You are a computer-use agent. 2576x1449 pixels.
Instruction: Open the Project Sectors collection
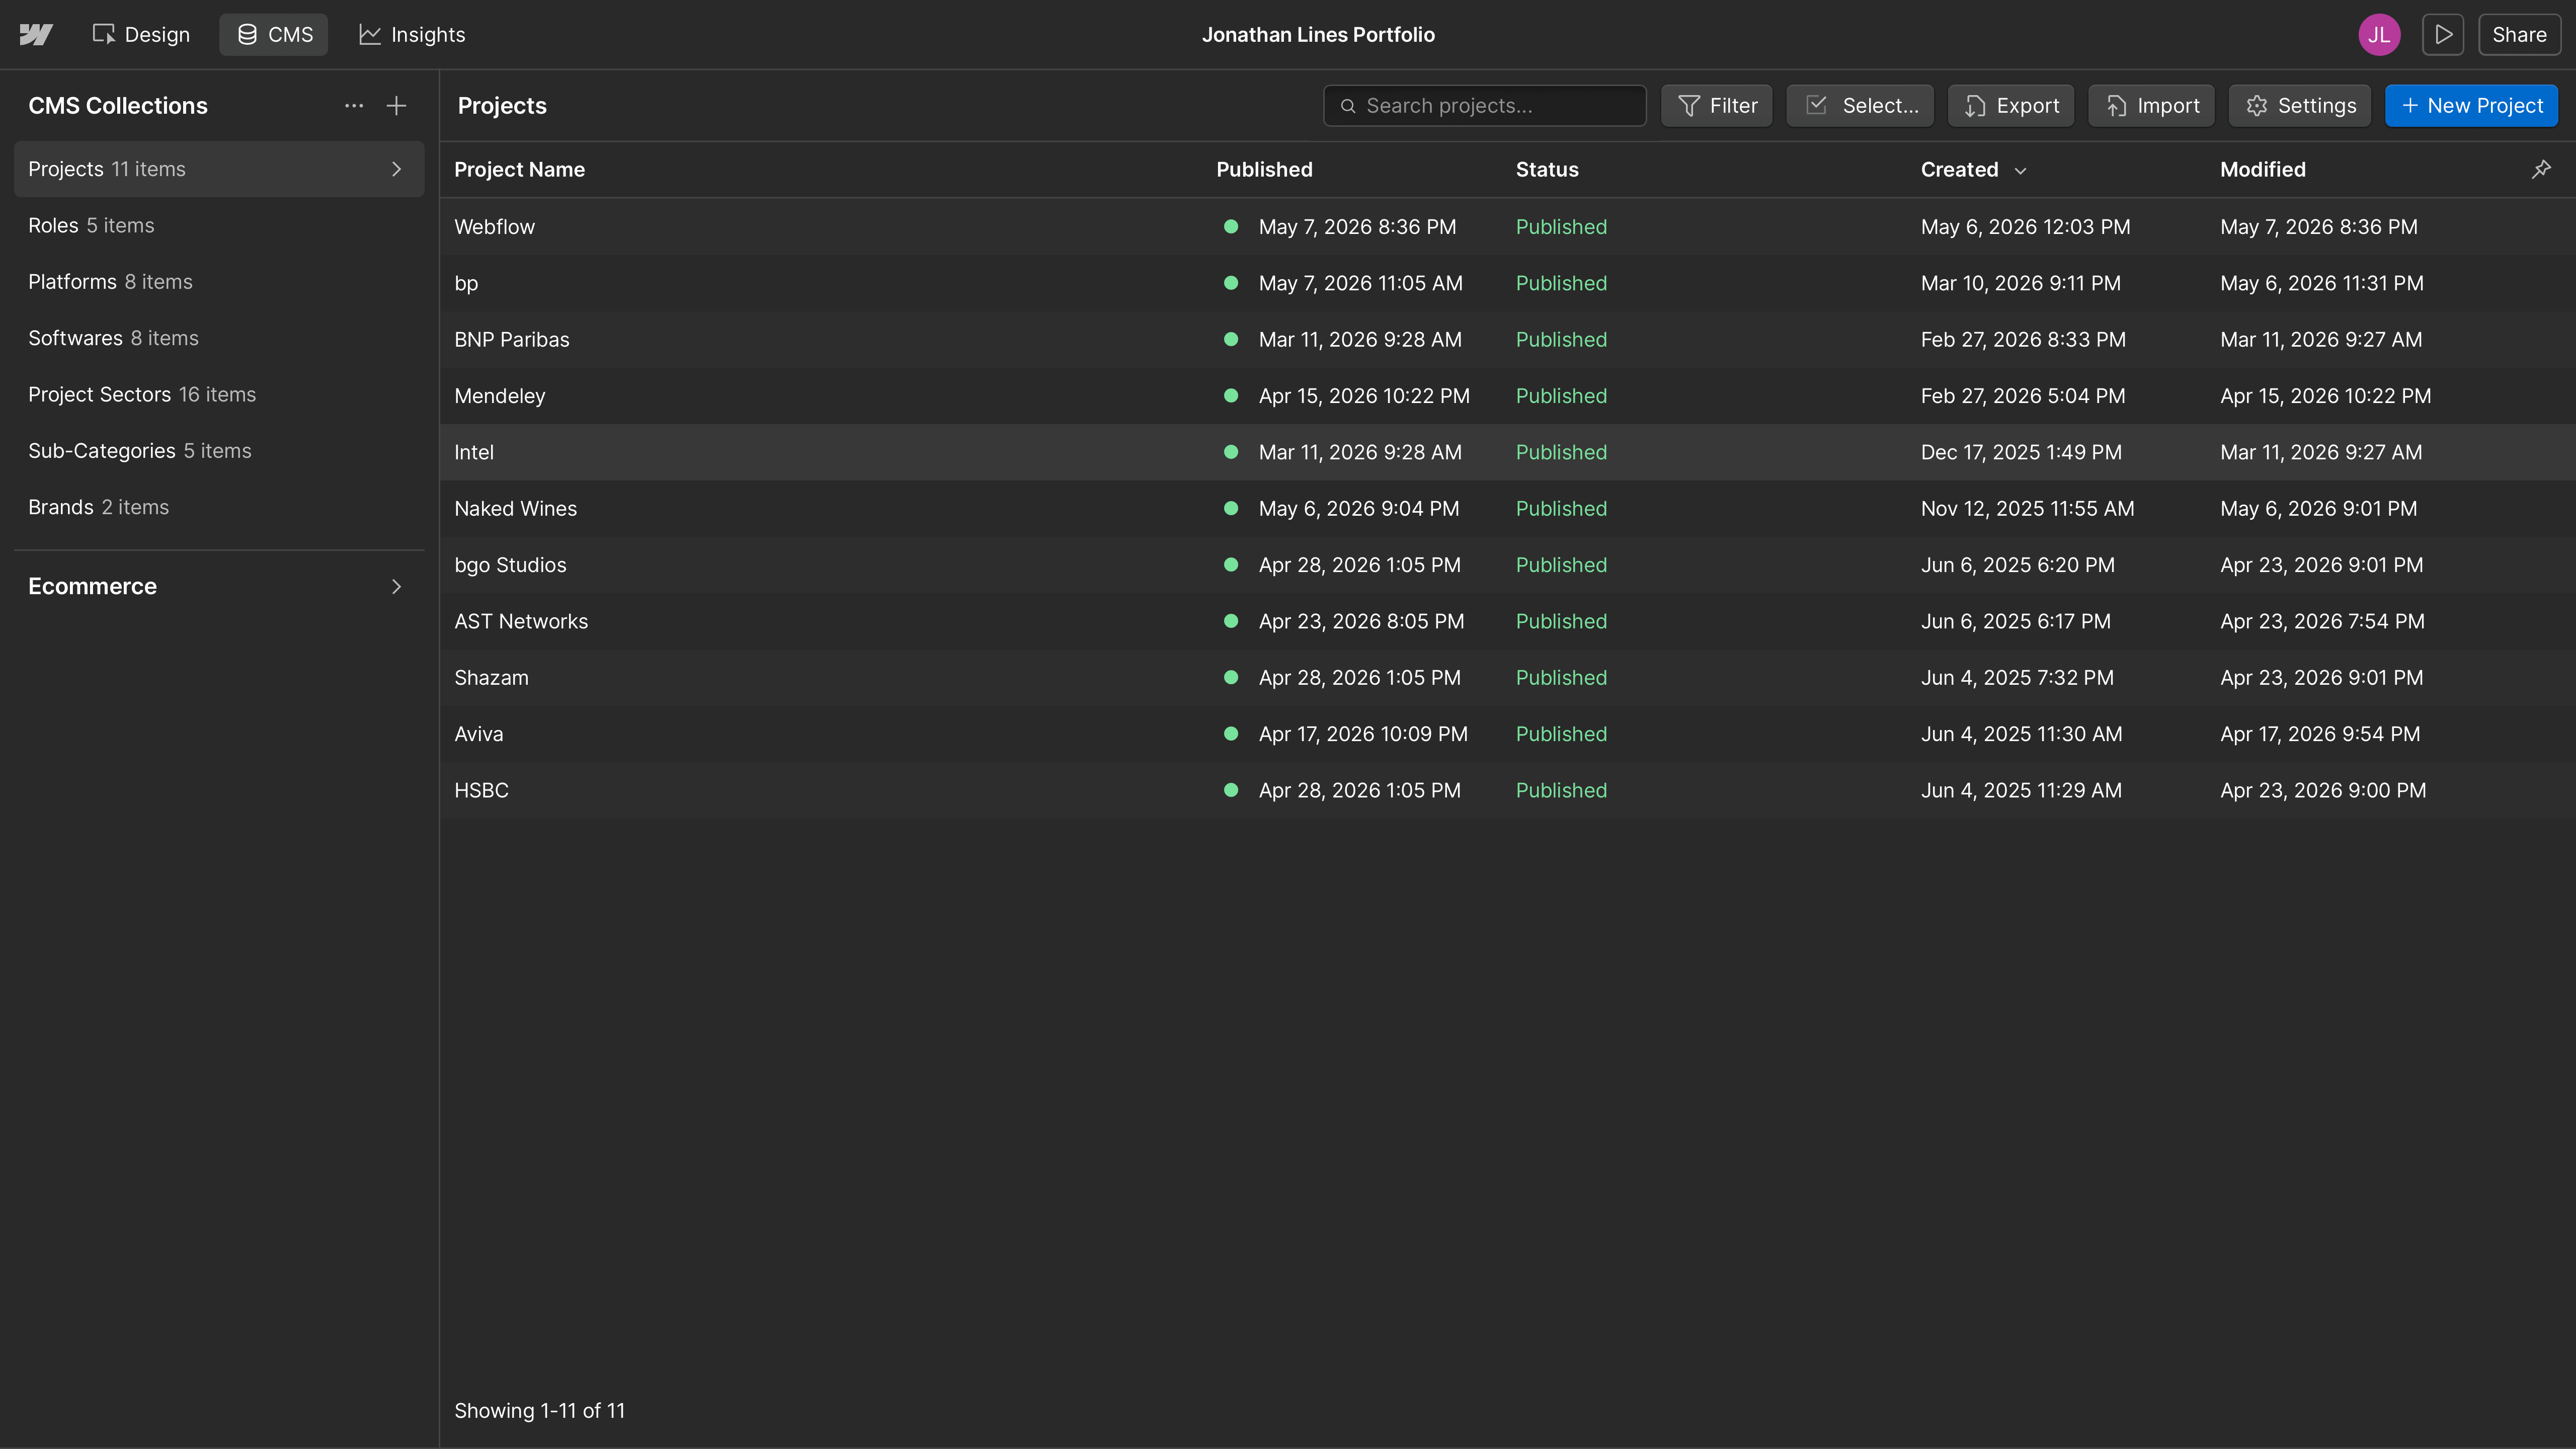click(x=219, y=395)
